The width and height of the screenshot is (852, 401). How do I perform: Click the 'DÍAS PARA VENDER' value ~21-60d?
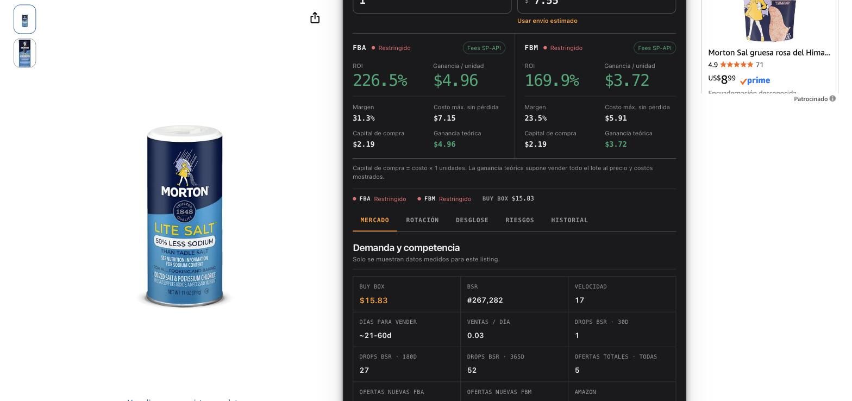(375, 335)
